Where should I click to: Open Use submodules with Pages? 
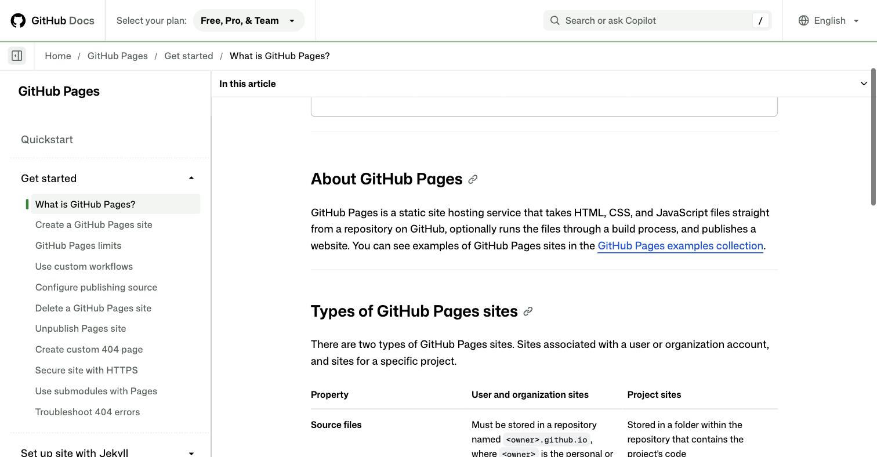pos(96,391)
